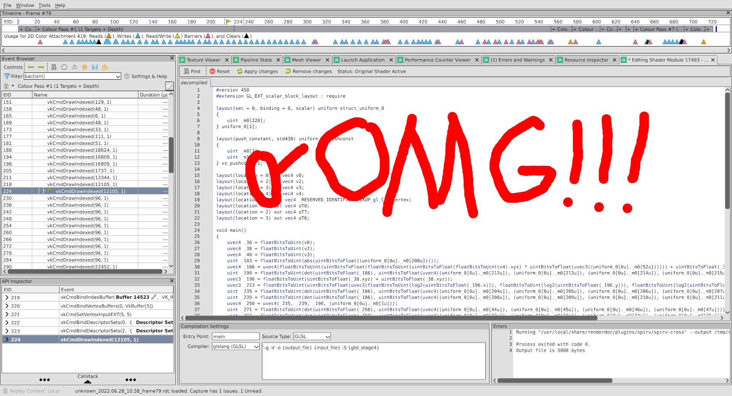Open the binoculars find-event tool

tap(54, 67)
